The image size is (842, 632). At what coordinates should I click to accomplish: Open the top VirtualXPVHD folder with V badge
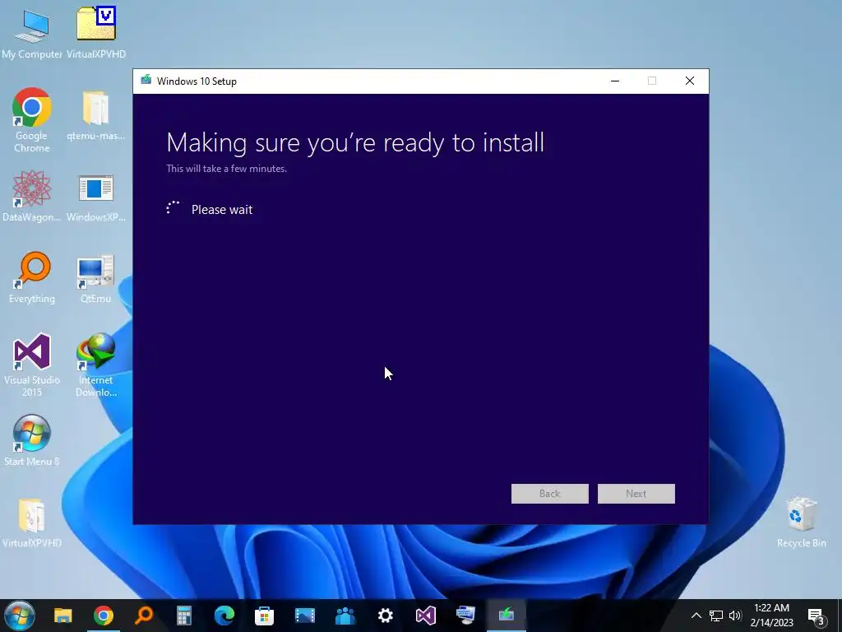96,33
